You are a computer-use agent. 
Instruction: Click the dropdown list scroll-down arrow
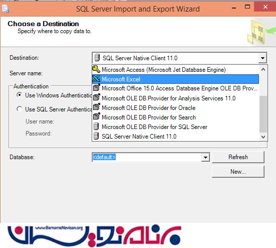pos(263,137)
